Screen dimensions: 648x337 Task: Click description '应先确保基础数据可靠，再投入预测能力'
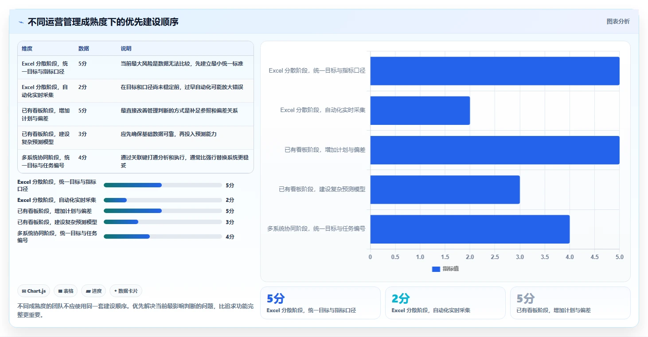(x=168, y=134)
